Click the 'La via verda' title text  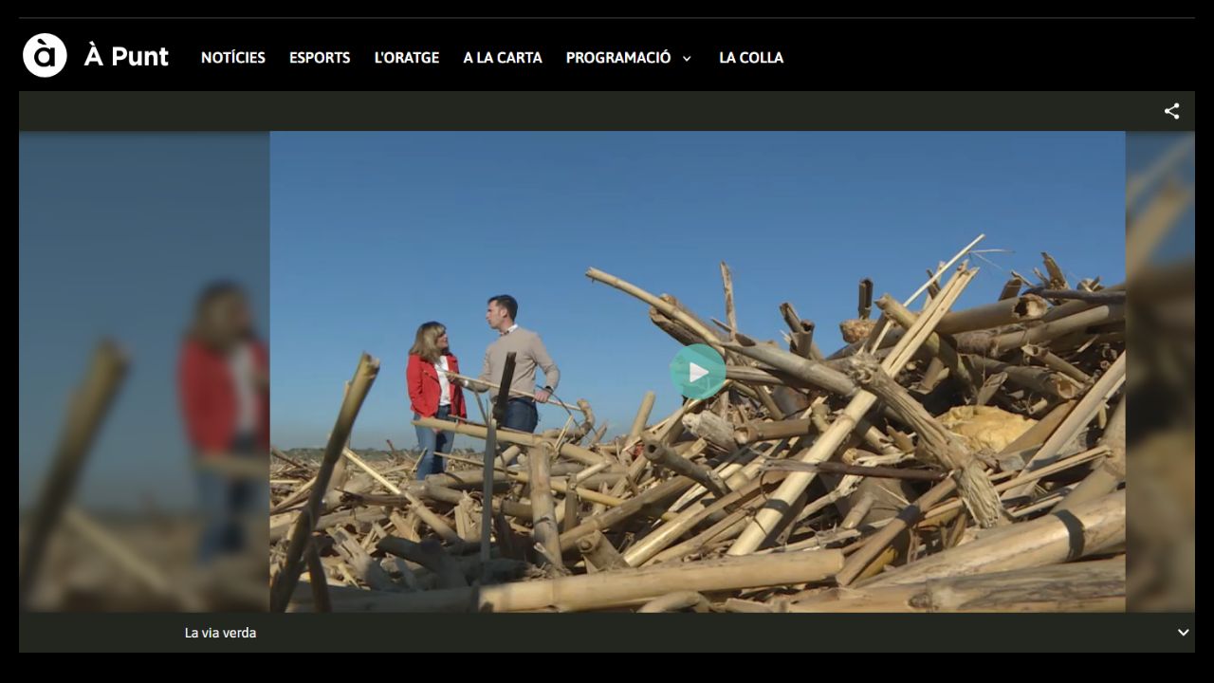(x=220, y=633)
